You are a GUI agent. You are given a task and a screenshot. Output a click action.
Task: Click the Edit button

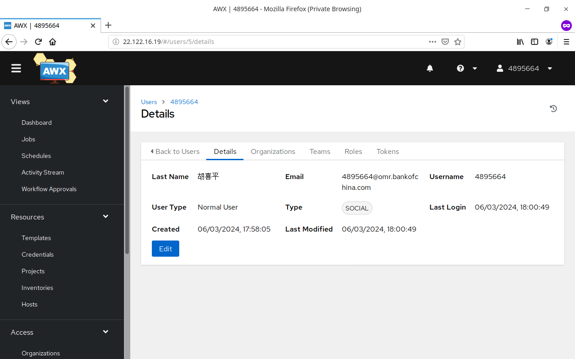(165, 249)
